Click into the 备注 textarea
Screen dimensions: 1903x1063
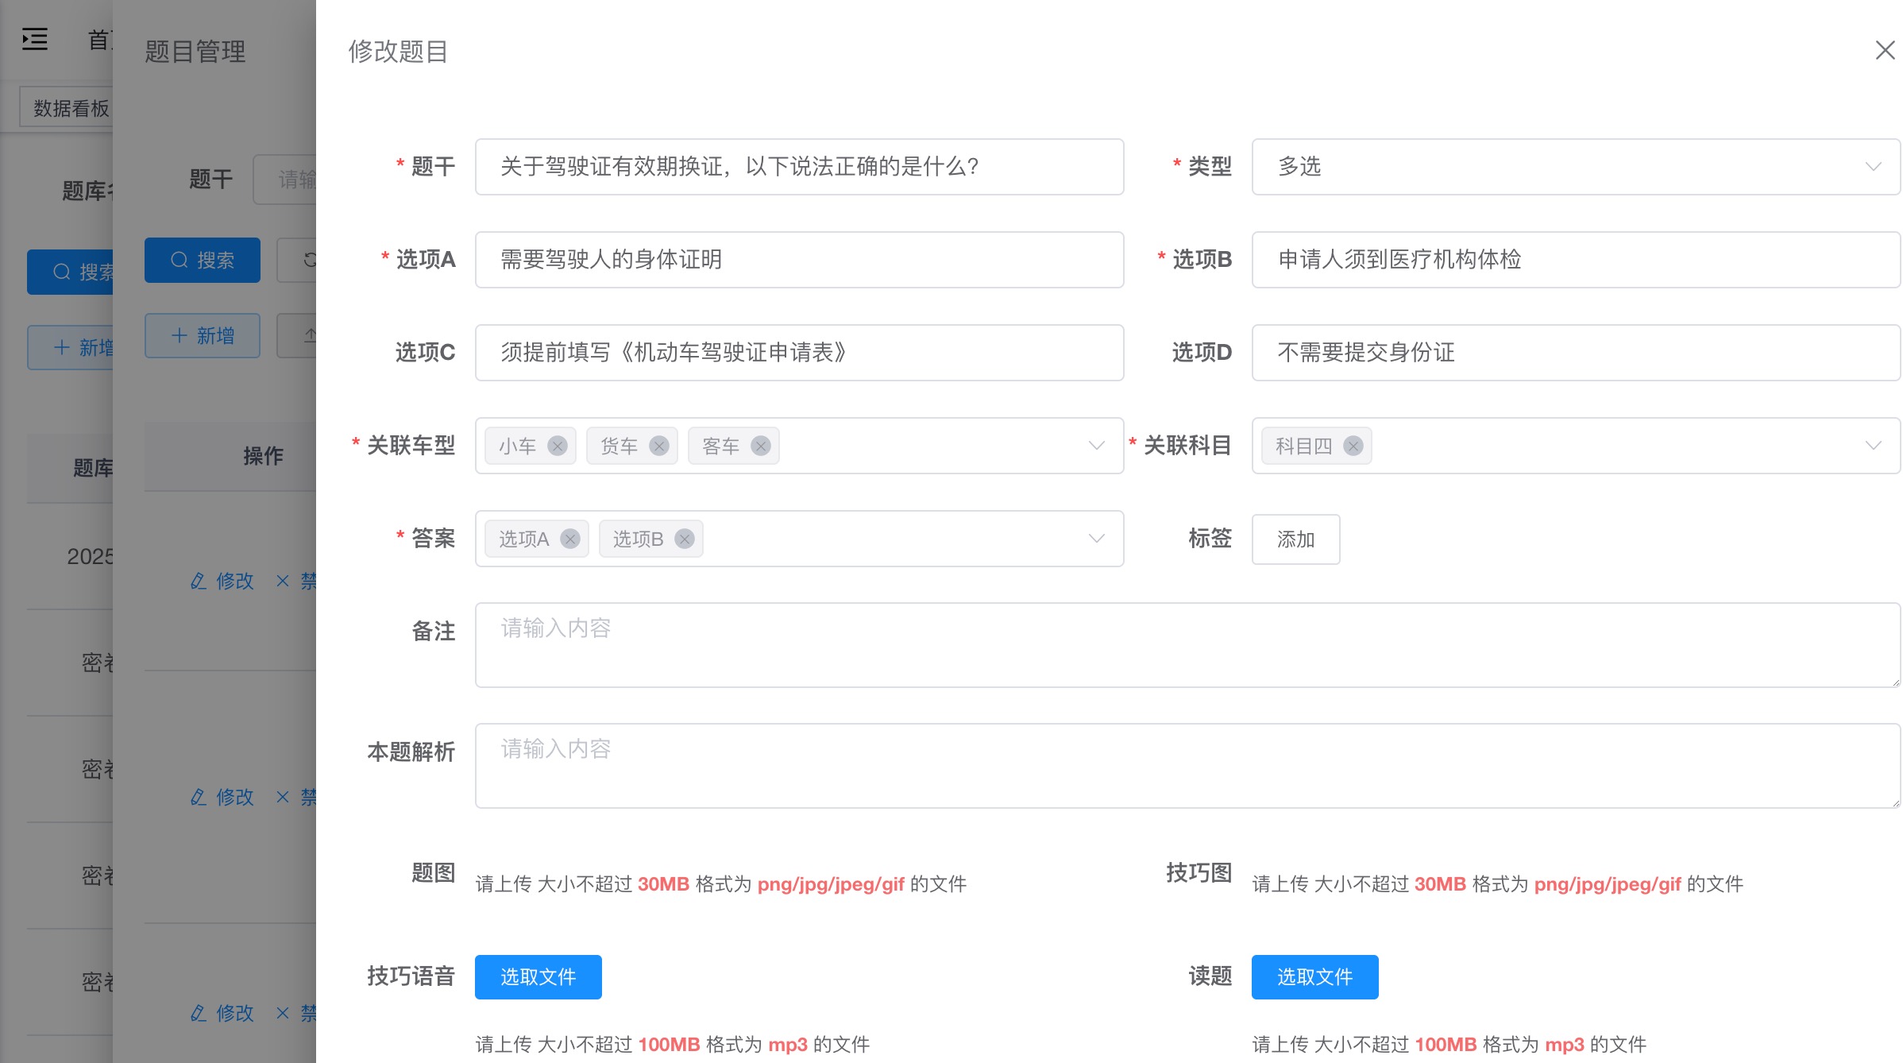1187,645
